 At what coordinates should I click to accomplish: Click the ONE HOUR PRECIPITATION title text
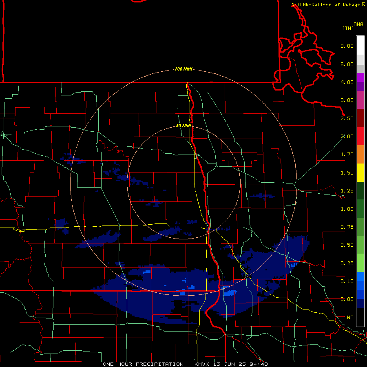pyautogui.click(x=143, y=364)
